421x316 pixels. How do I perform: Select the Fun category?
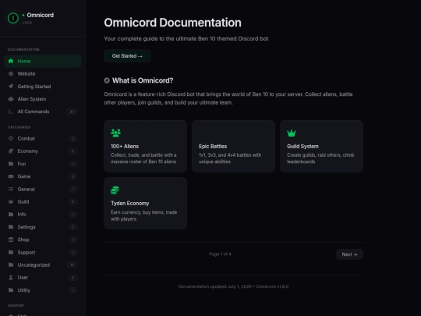42,164
